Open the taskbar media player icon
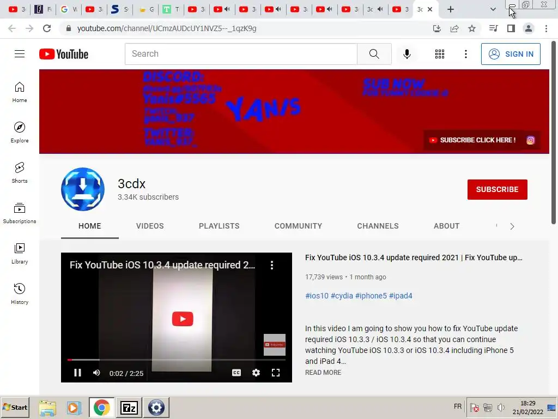Screen dimensions: 558x419 [x=74, y=408]
